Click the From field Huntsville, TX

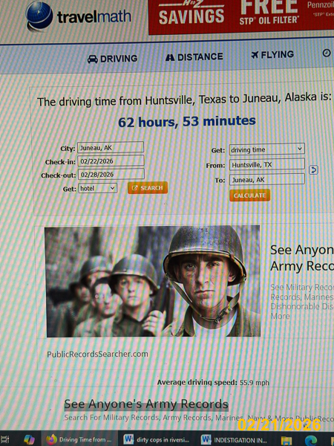pos(267,164)
